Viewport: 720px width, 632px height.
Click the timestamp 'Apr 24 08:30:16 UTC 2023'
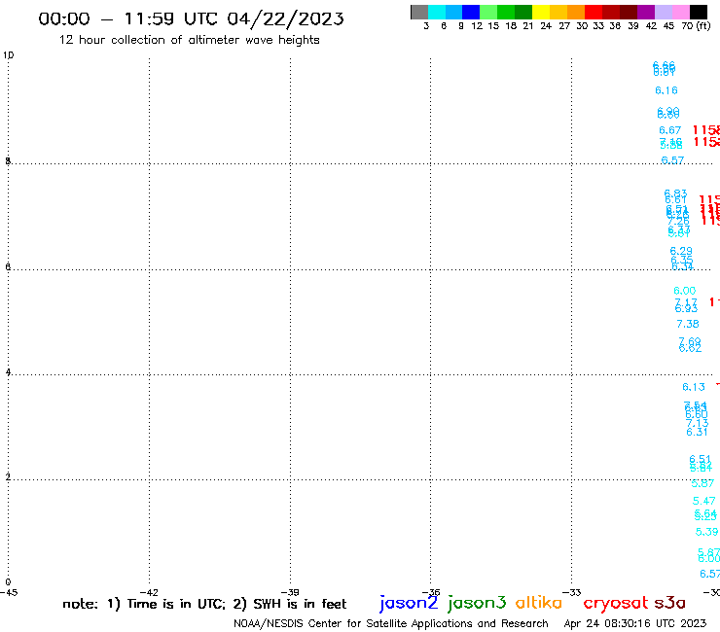(635, 623)
